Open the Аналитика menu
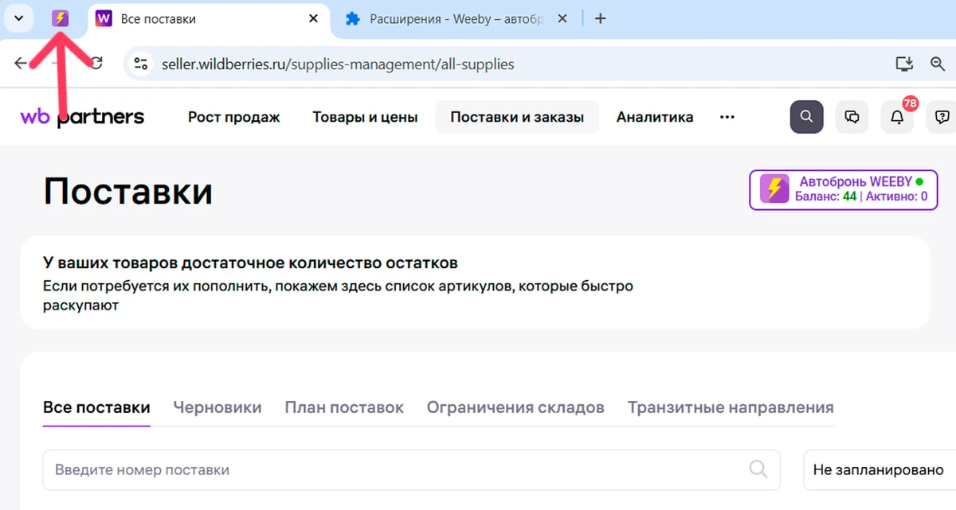Screen dimensions: 956x510 pos(655,117)
